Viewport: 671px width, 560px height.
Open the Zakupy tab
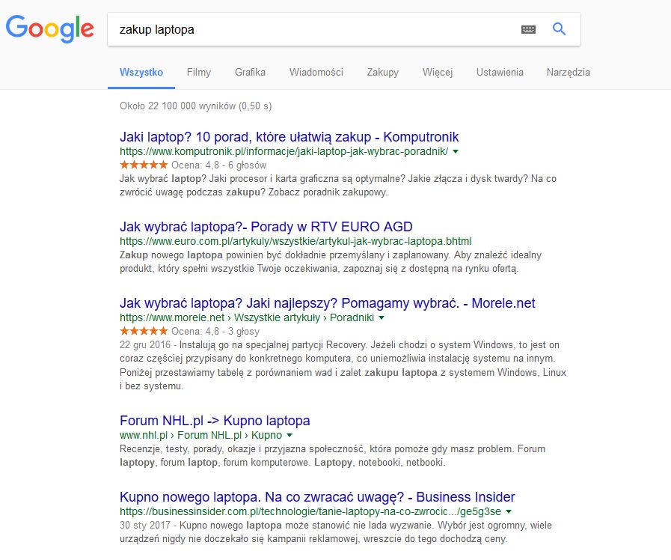point(382,72)
